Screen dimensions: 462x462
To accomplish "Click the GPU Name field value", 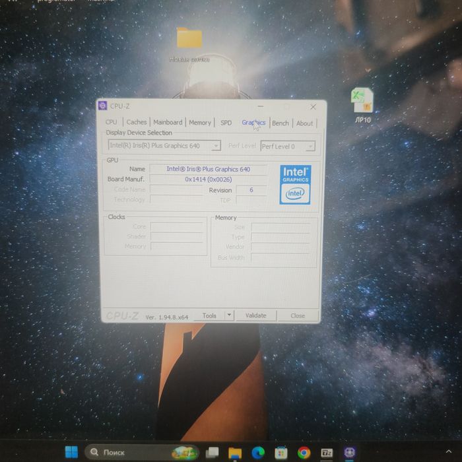I will click(x=208, y=169).
